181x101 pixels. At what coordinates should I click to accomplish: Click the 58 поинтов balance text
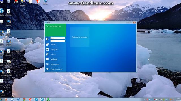click(x=53, y=26)
